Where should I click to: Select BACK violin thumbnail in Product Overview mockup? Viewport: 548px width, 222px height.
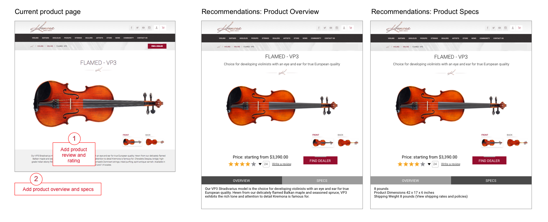click(x=347, y=142)
